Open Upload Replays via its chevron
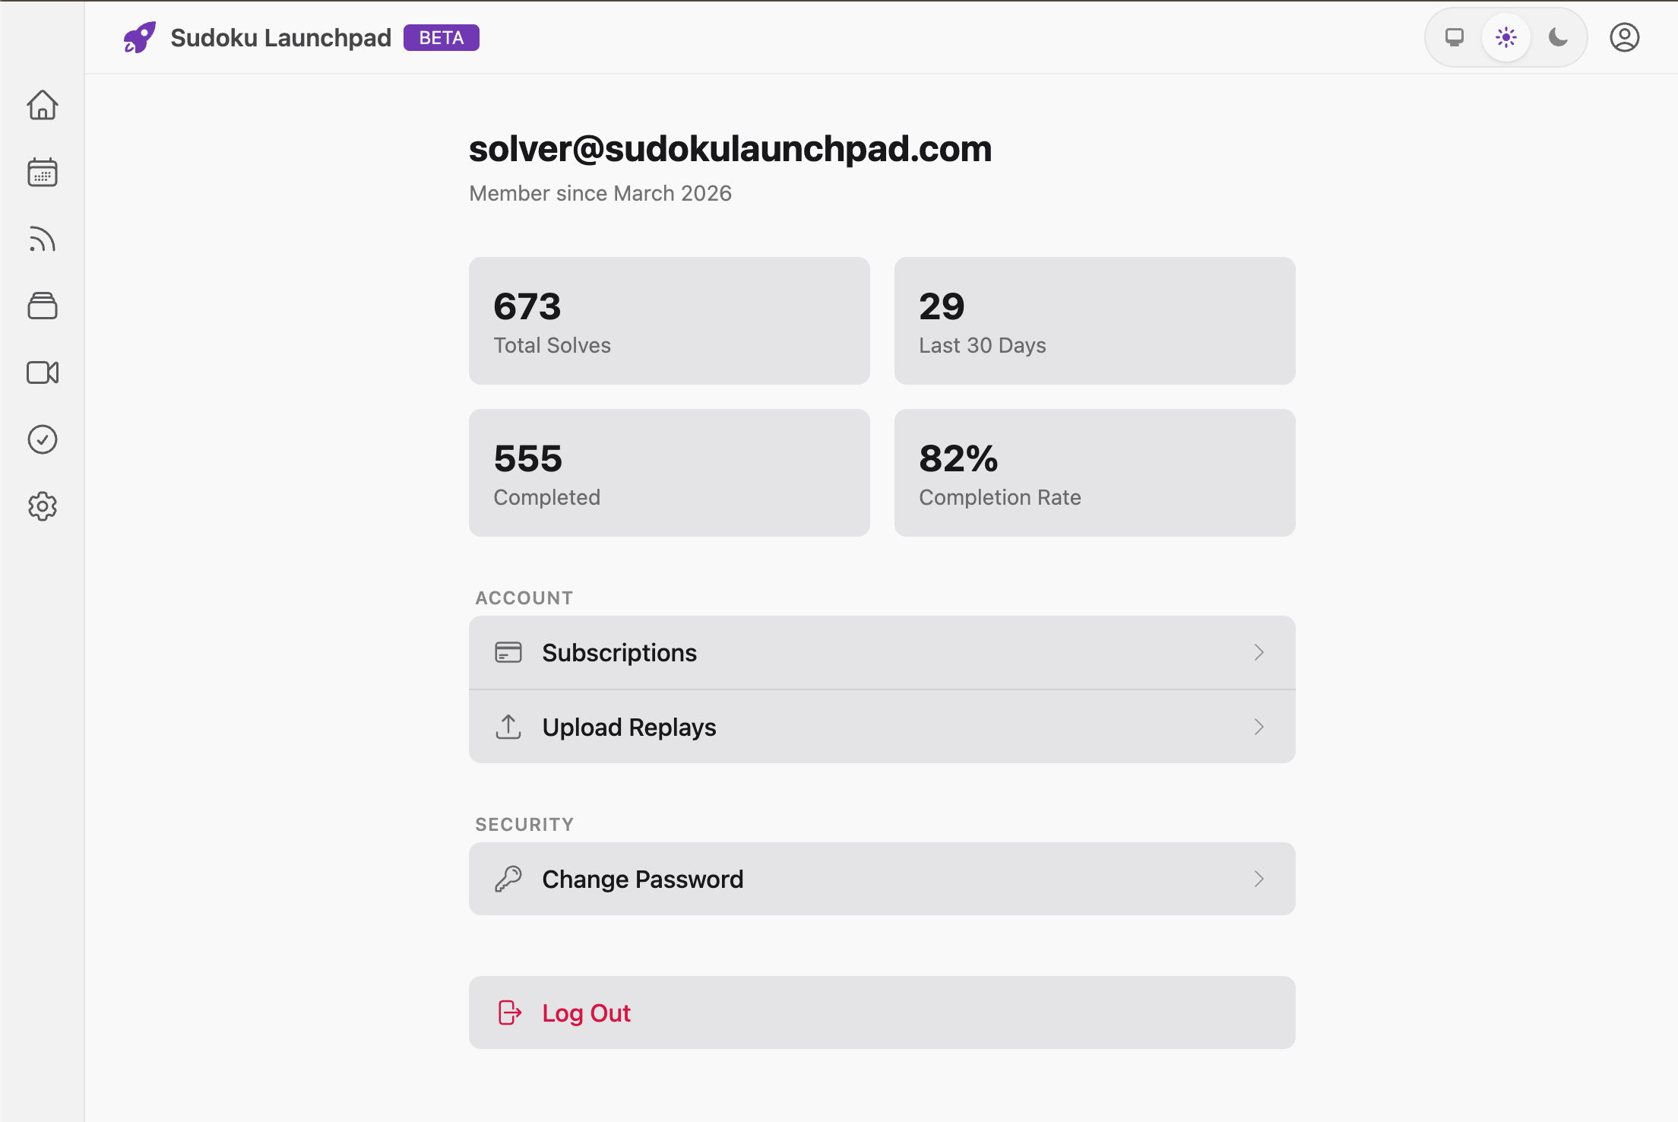Viewport: 1678px width, 1122px height. pyautogui.click(x=1259, y=727)
